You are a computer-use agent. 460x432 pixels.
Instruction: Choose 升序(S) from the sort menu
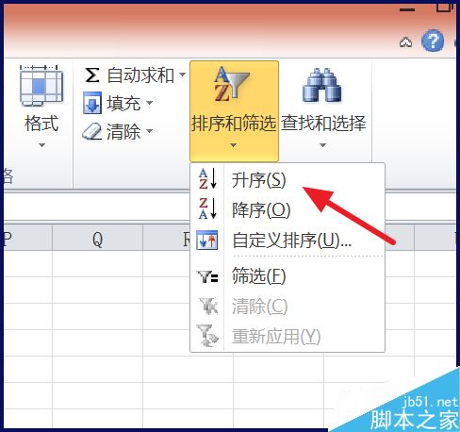point(287,180)
